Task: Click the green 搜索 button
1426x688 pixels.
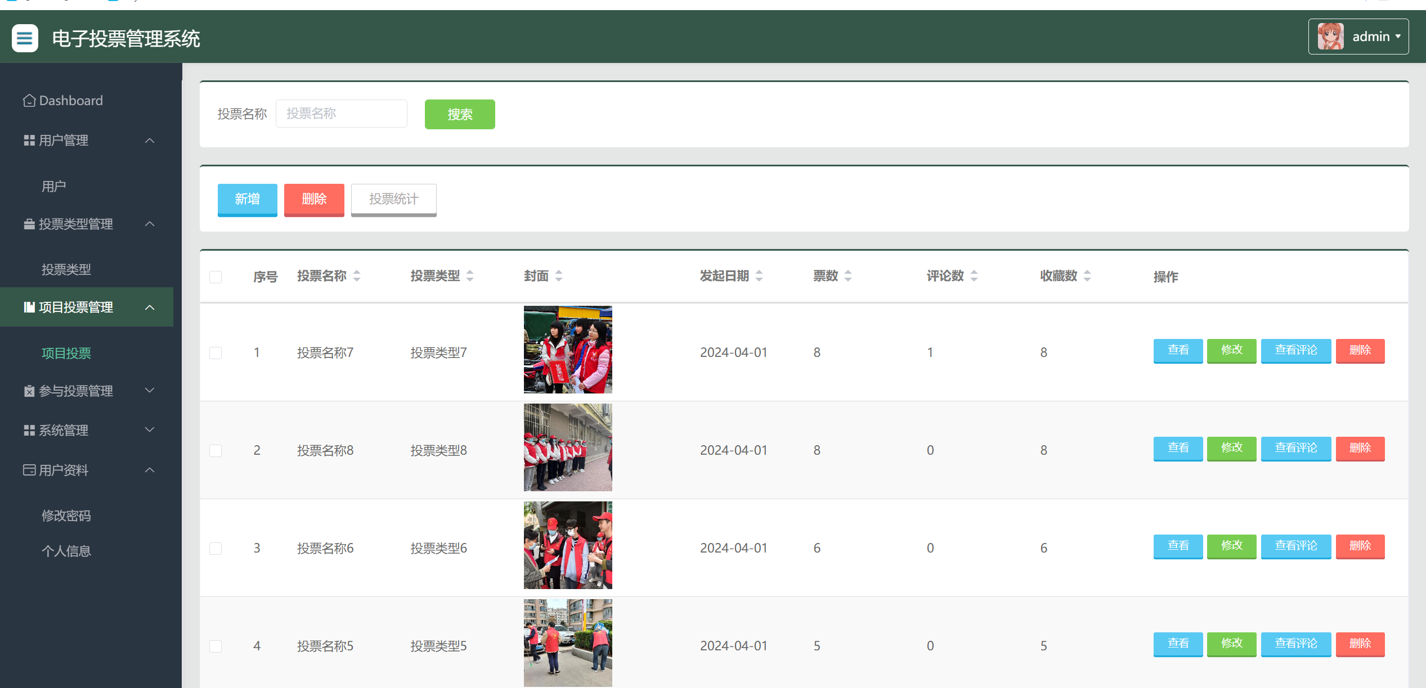Action: [x=460, y=115]
